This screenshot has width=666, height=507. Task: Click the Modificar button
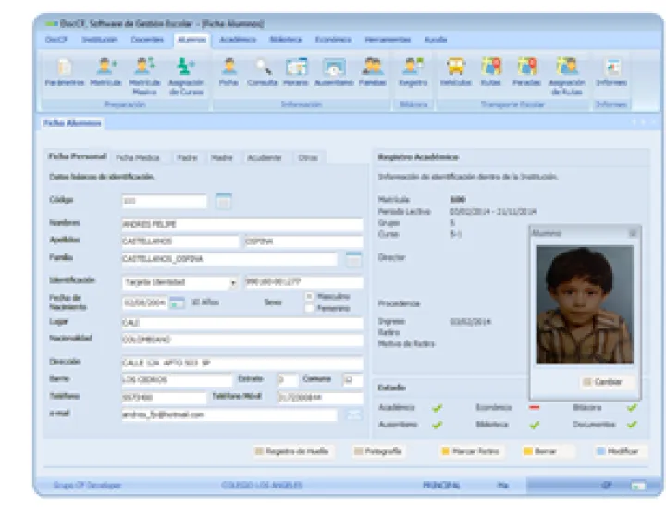pos(619,451)
